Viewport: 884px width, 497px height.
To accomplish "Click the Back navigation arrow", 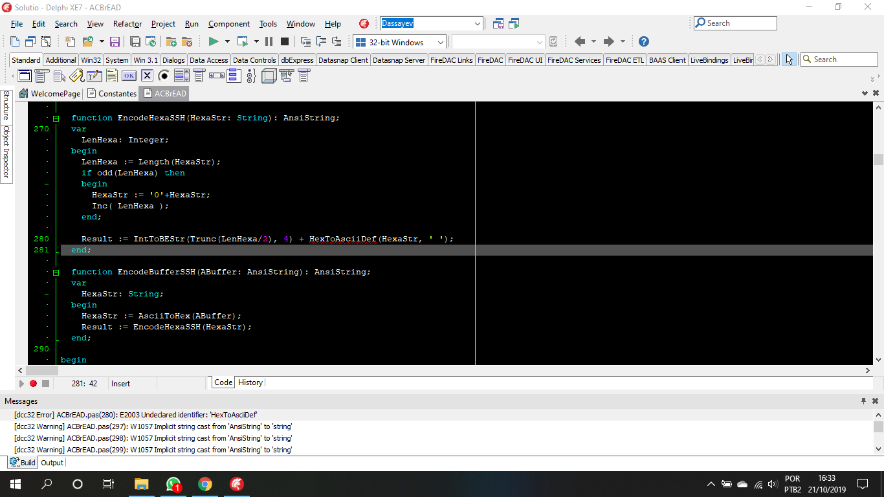I will click(x=580, y=41).
